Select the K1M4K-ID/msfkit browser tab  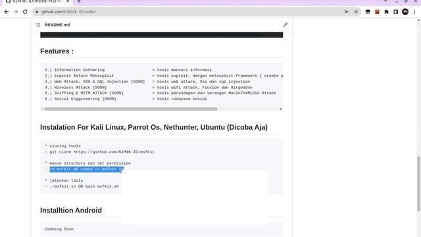(36, 1)
